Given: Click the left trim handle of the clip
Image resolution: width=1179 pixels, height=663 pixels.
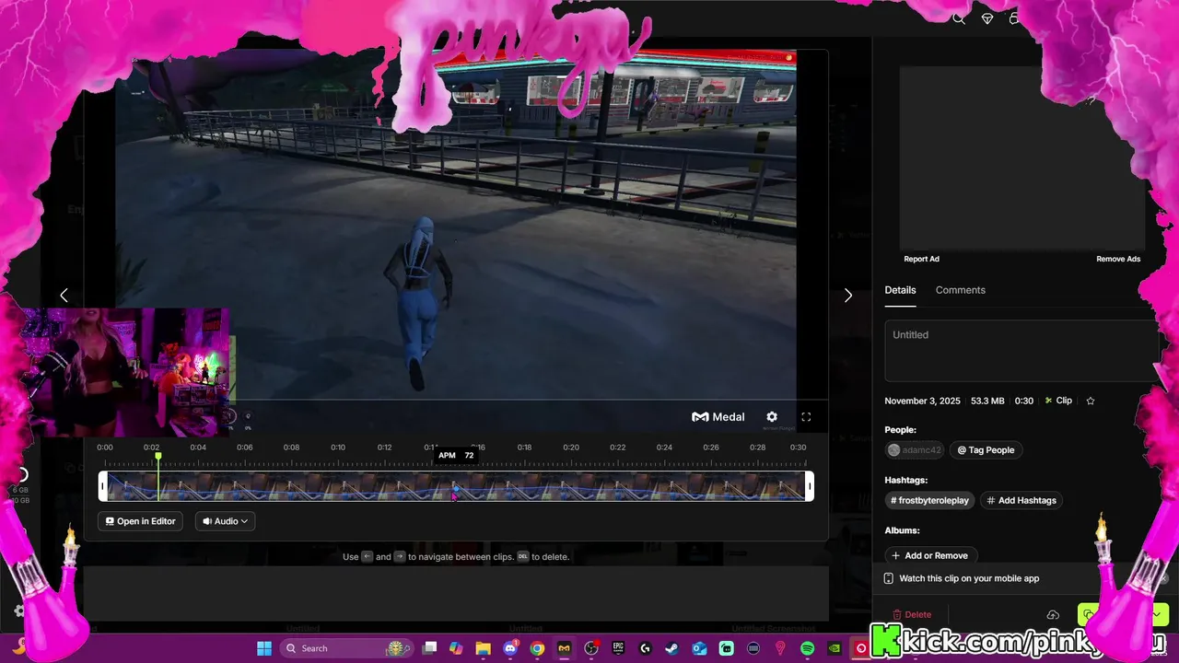Looking at the screenshot, I should [x=103, y=486].
